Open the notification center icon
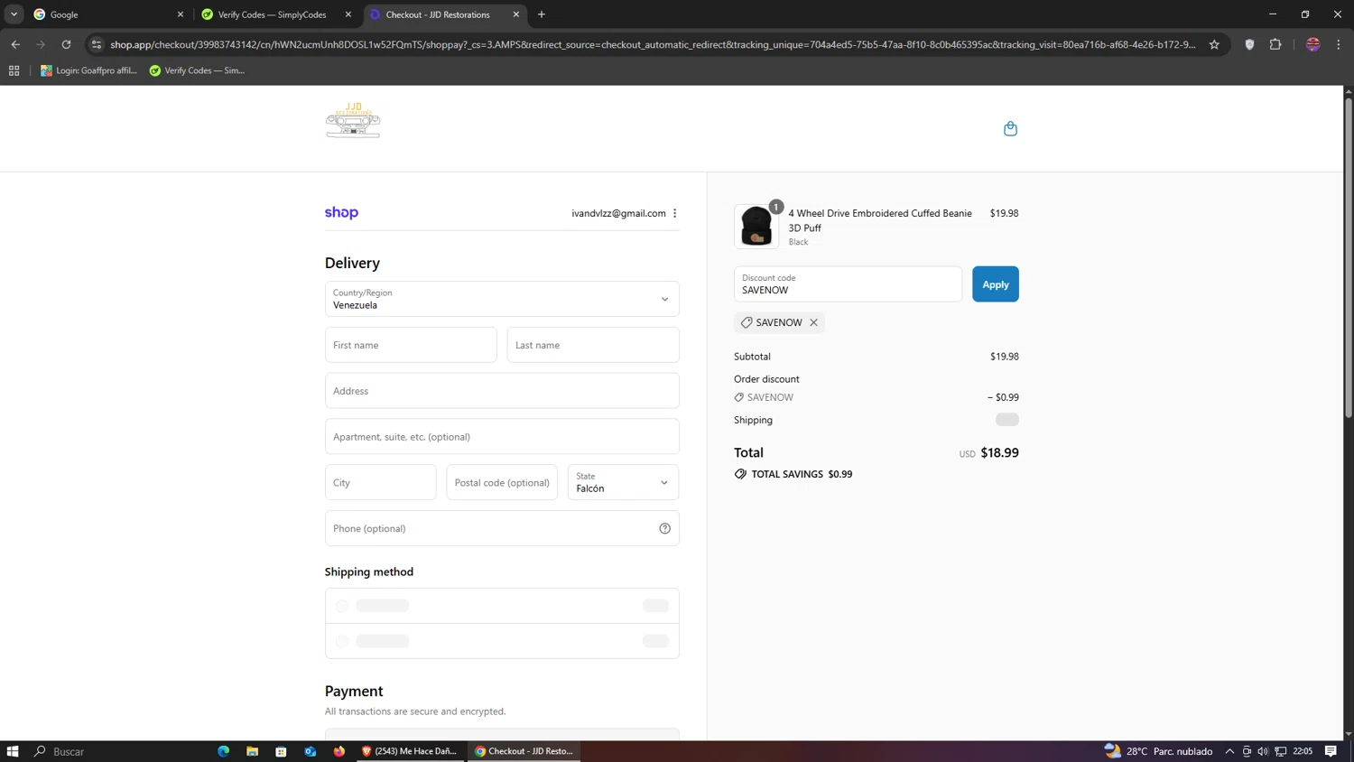Viewport: 1354px width, 762px height. (x=1331, y=751)
